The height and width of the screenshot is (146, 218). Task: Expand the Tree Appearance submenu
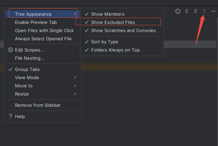tap(43, 14)
